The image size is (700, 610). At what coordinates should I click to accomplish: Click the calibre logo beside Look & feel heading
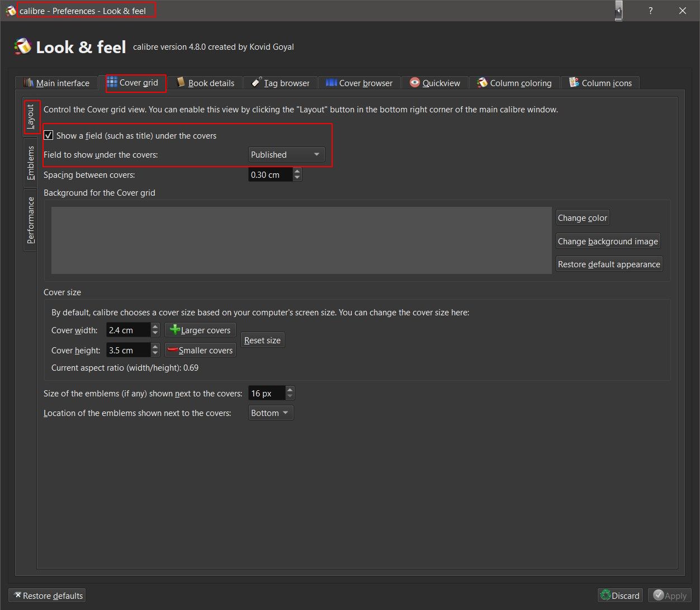[x=22, y=47]
